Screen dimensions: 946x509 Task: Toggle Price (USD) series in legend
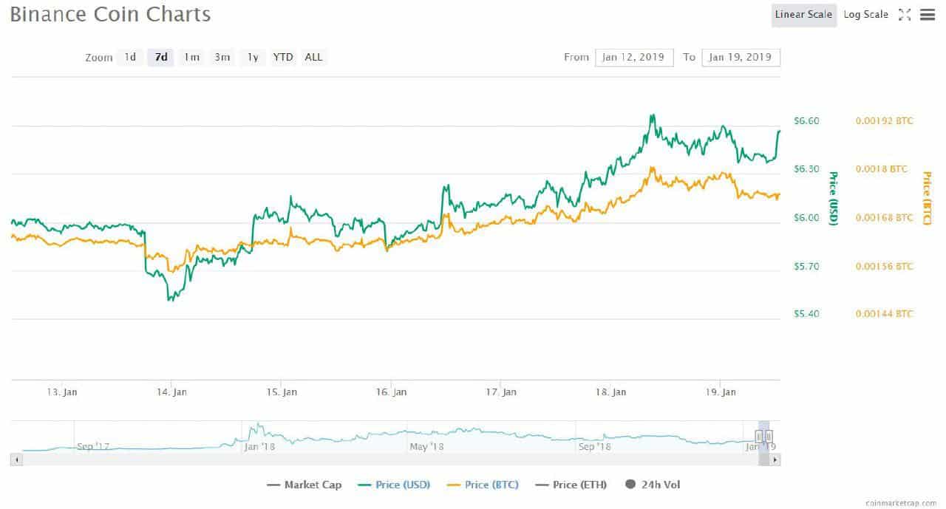pos(394,485)
